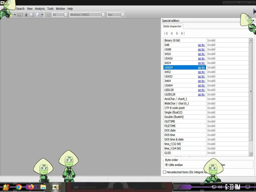This screenshot has height=192, width=256.
Task: Click the go to link for Int16
Action: point(201,54)
